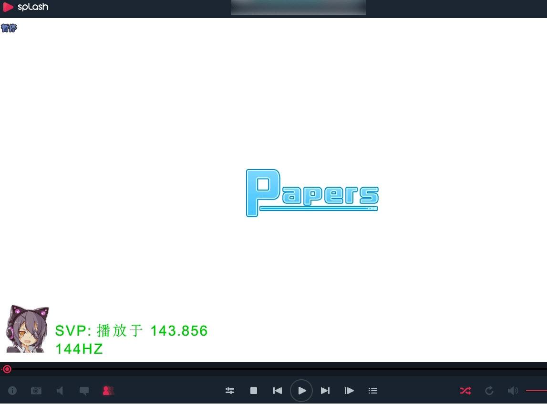The height and width of the screenshot is (404, 547).
Task: Stop playback with the square button
Action: pyautogui.click(x=254, y=390)
